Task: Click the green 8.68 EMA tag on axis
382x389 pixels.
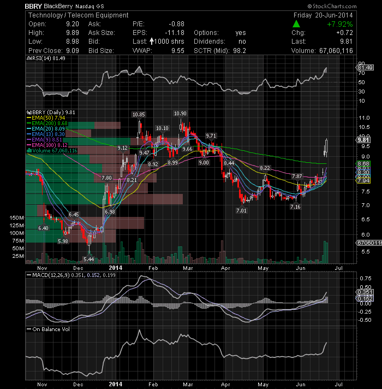Action: [363, 164]
